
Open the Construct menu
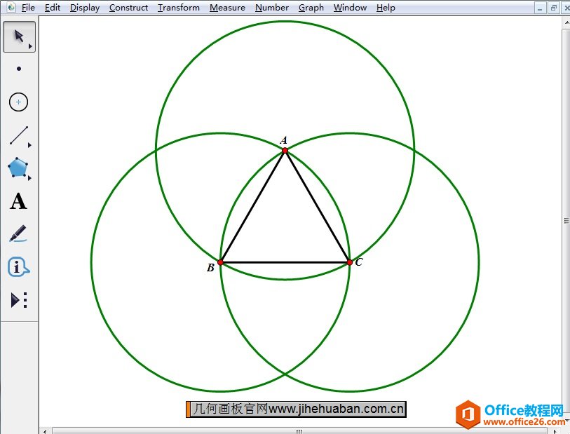click(x=128, y=8)
